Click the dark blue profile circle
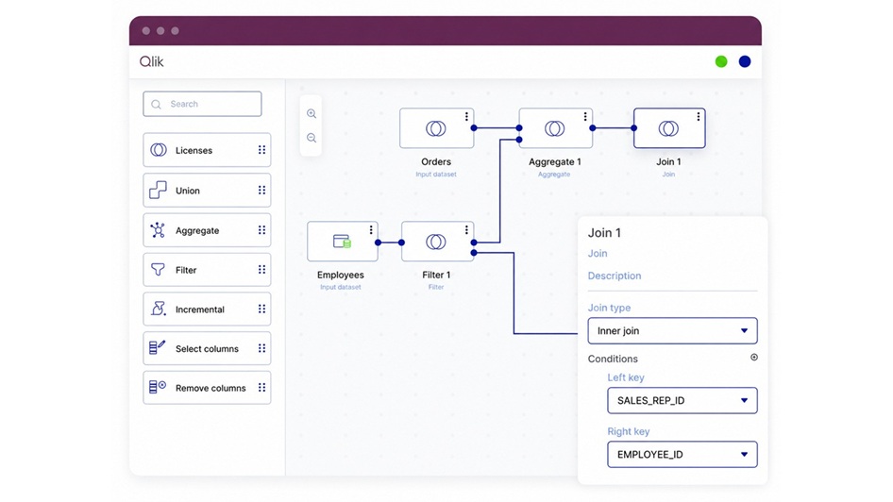 point(745,61)
